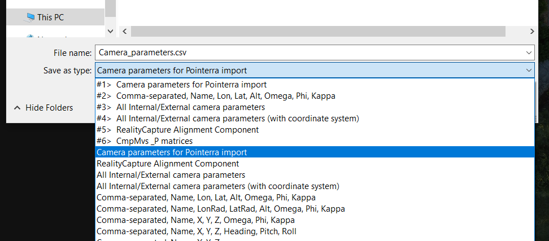549x241 pixels.
Task: Click the navigation pane vertical scrollbar thumb
Action: tap(110, 8)
